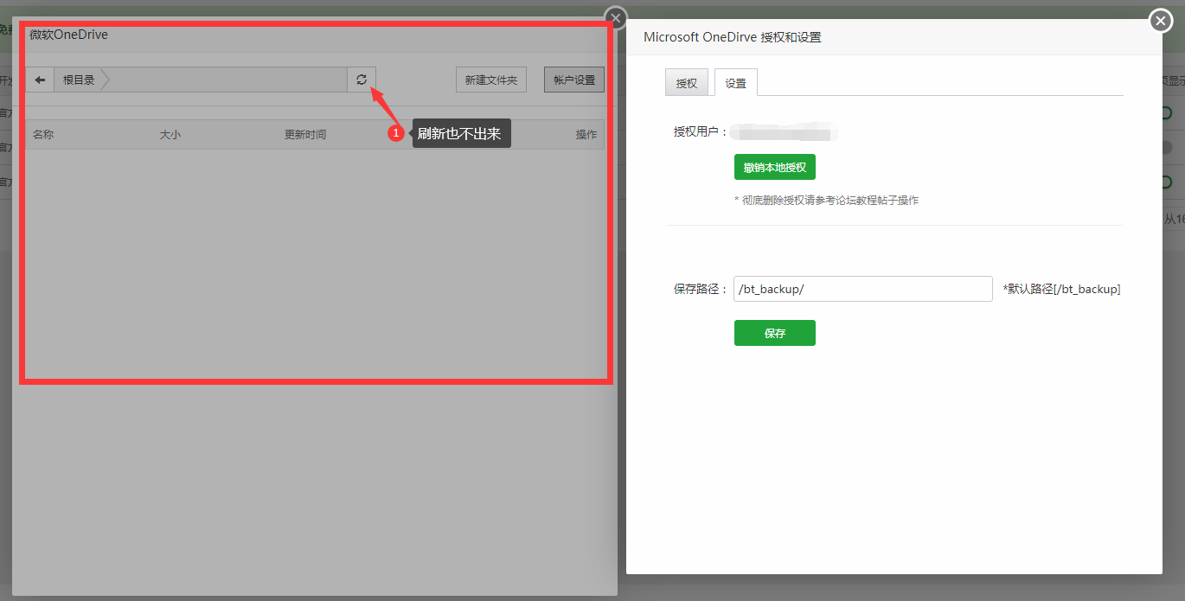
Task: Click the 彻底删除授权请参考论坛教程帖子操作 note
Action: click(x=827, y=200)
